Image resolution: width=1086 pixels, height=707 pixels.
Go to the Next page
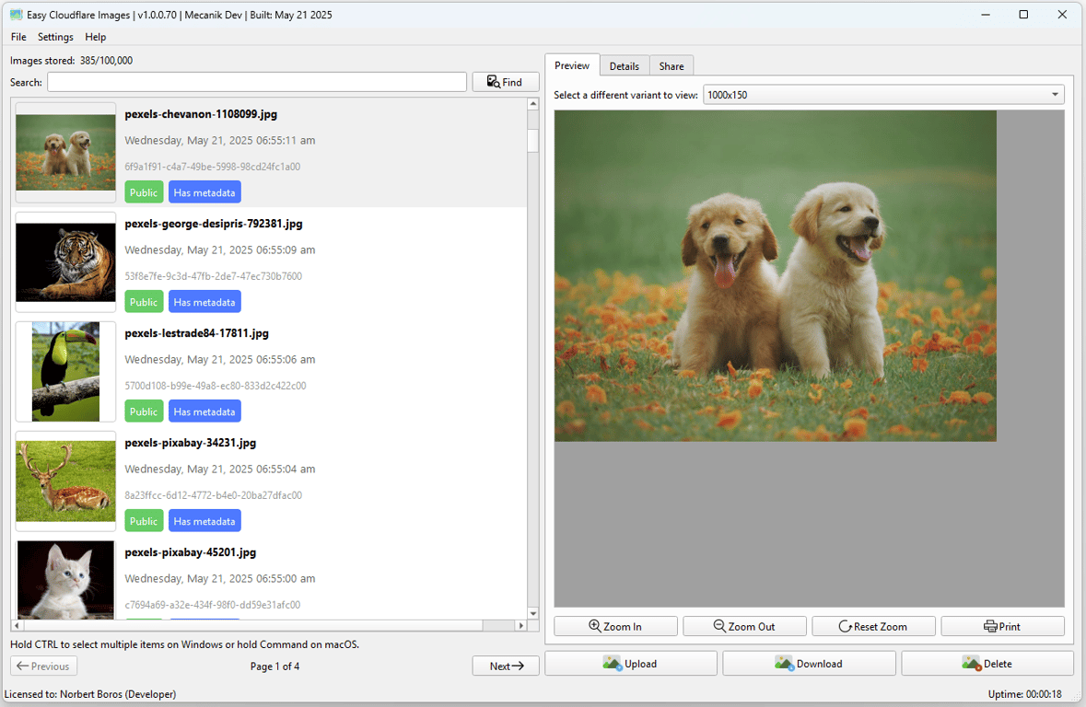[x=506, y=666]
